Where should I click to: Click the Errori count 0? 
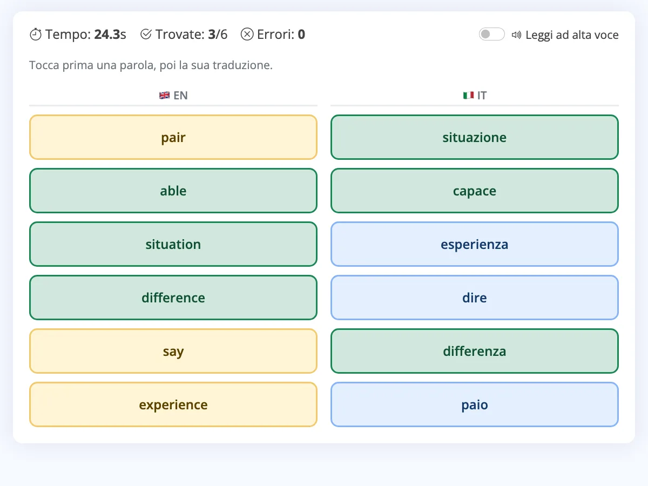(x=301, y=35)
